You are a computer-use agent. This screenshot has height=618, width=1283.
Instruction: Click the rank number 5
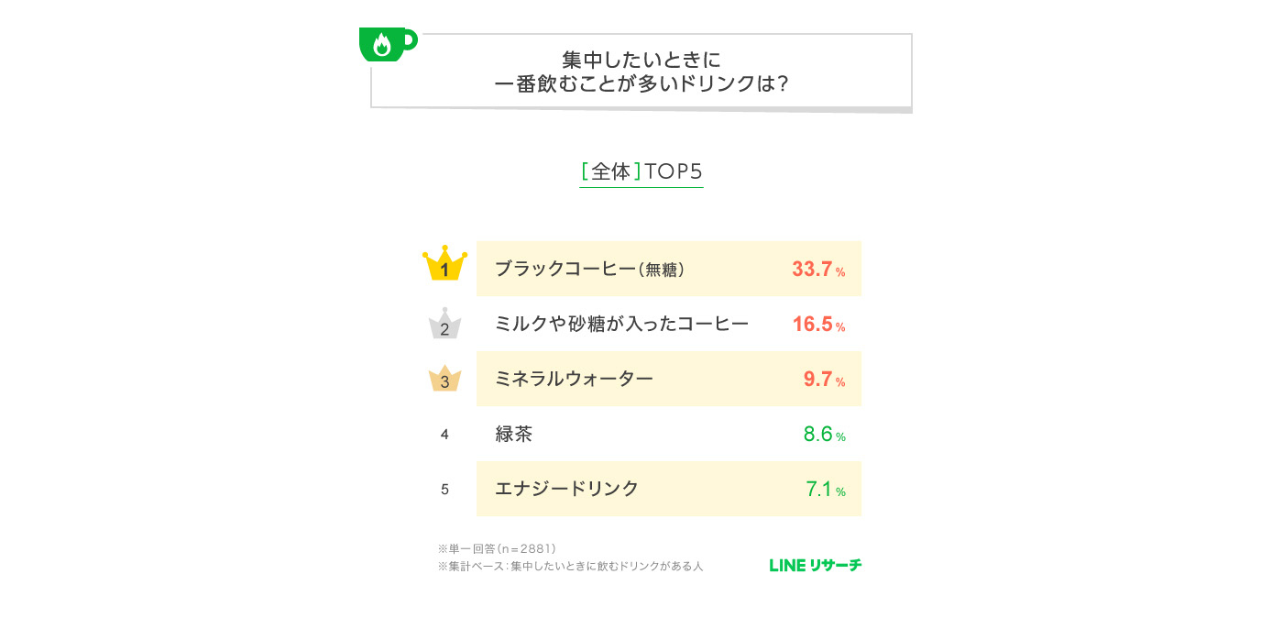[x=444, y=490]
